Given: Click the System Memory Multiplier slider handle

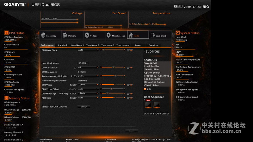Looking at the screenshot, I should (115, 76).
